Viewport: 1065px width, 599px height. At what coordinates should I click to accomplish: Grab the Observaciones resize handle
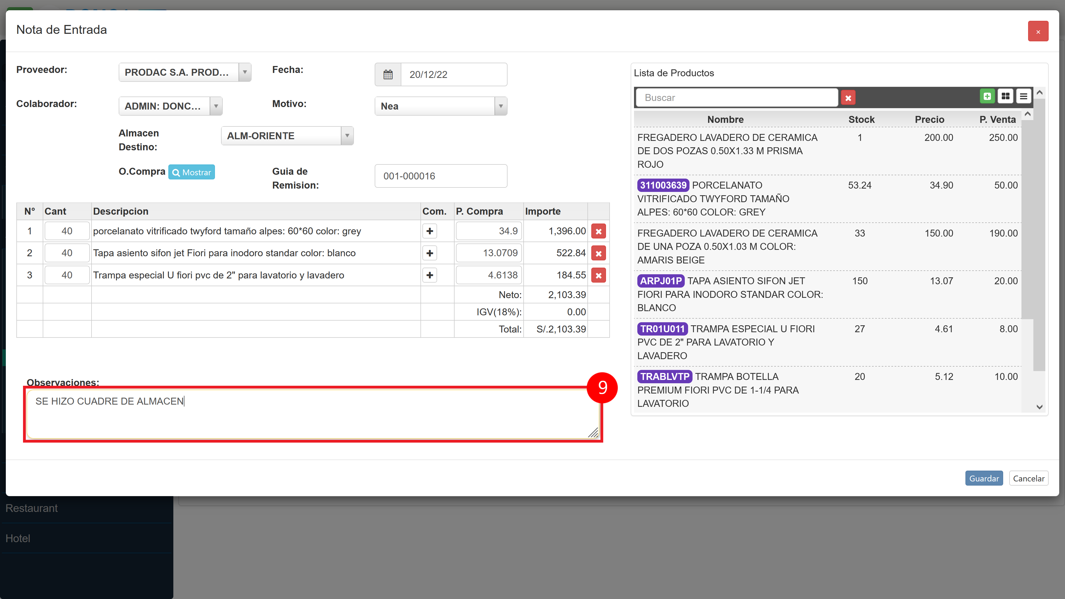(x=593, y=433)
